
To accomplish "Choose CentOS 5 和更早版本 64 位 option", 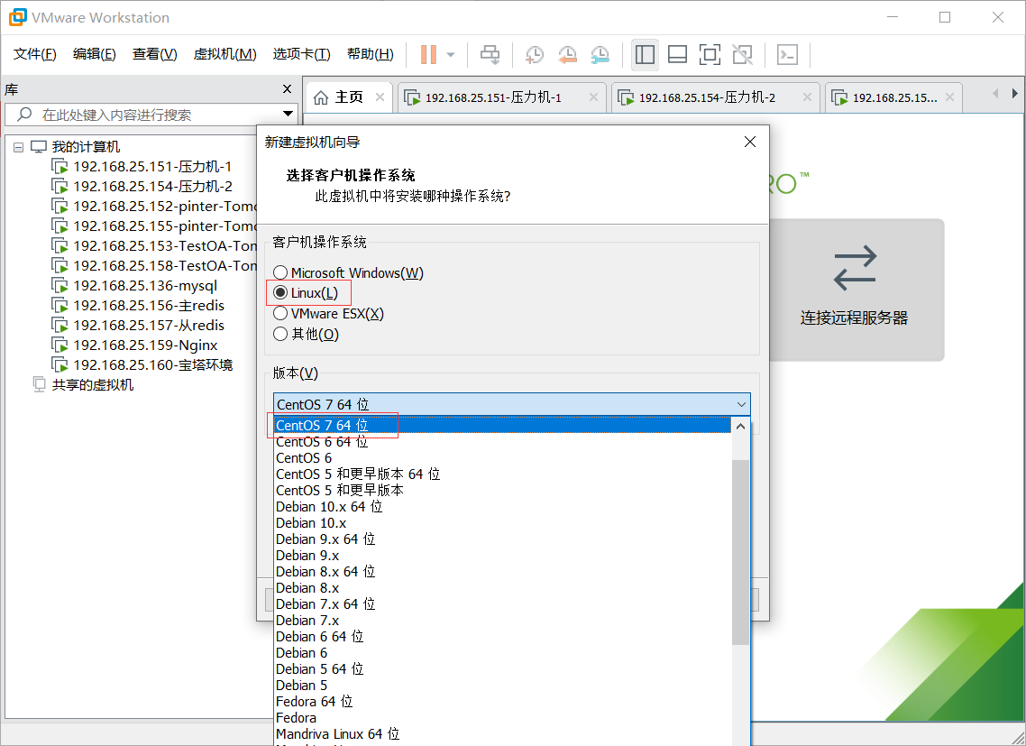I will click(502, 474).
